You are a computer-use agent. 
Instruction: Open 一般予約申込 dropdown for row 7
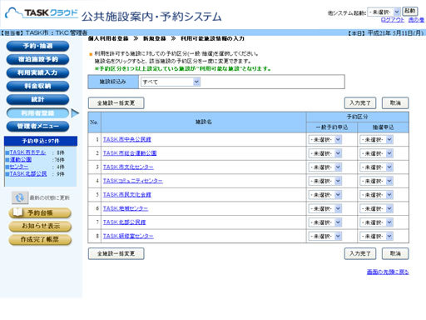(324, 222)
